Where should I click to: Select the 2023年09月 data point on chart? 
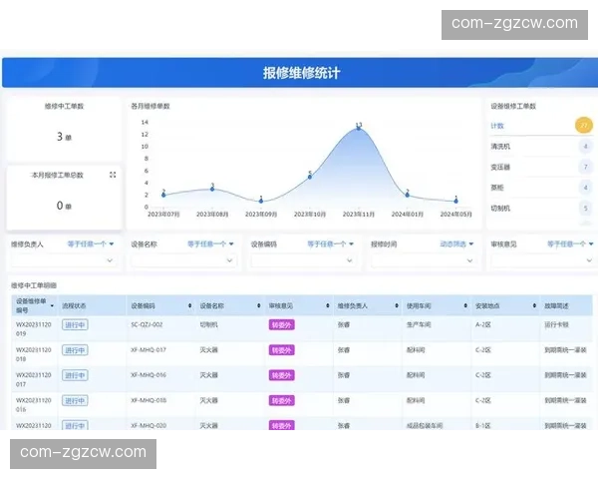click(261, 201)
